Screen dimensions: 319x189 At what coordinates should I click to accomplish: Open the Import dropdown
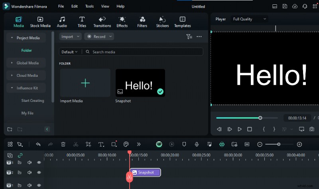tap(71, 37)
